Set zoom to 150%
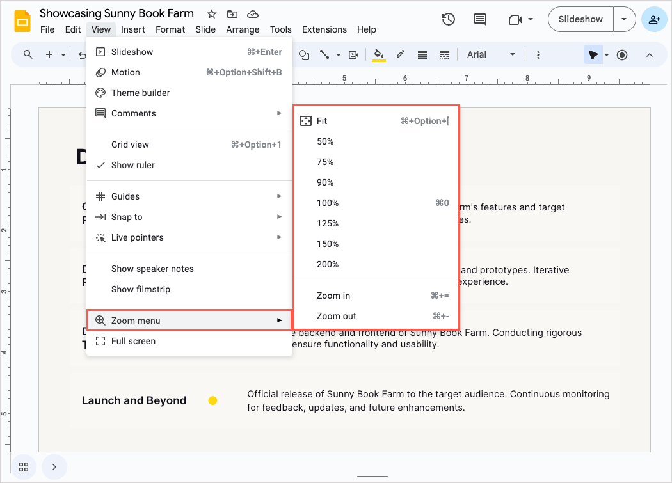Image resolution: width=672 pixels, height=483 pixels. (x=376, y=244)
